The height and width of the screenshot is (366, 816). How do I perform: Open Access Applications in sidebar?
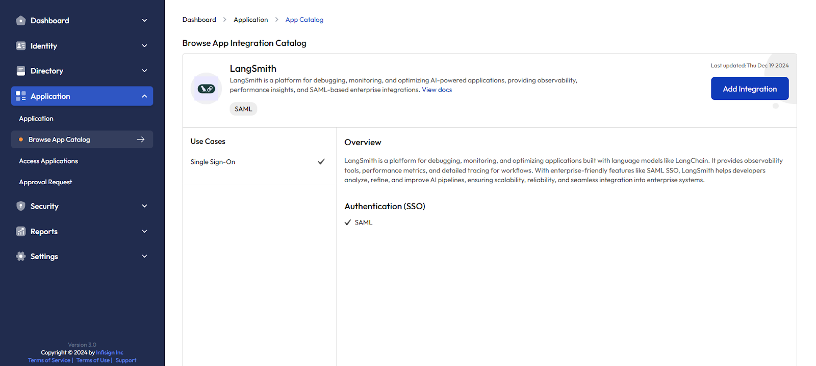tap(48, 161)
